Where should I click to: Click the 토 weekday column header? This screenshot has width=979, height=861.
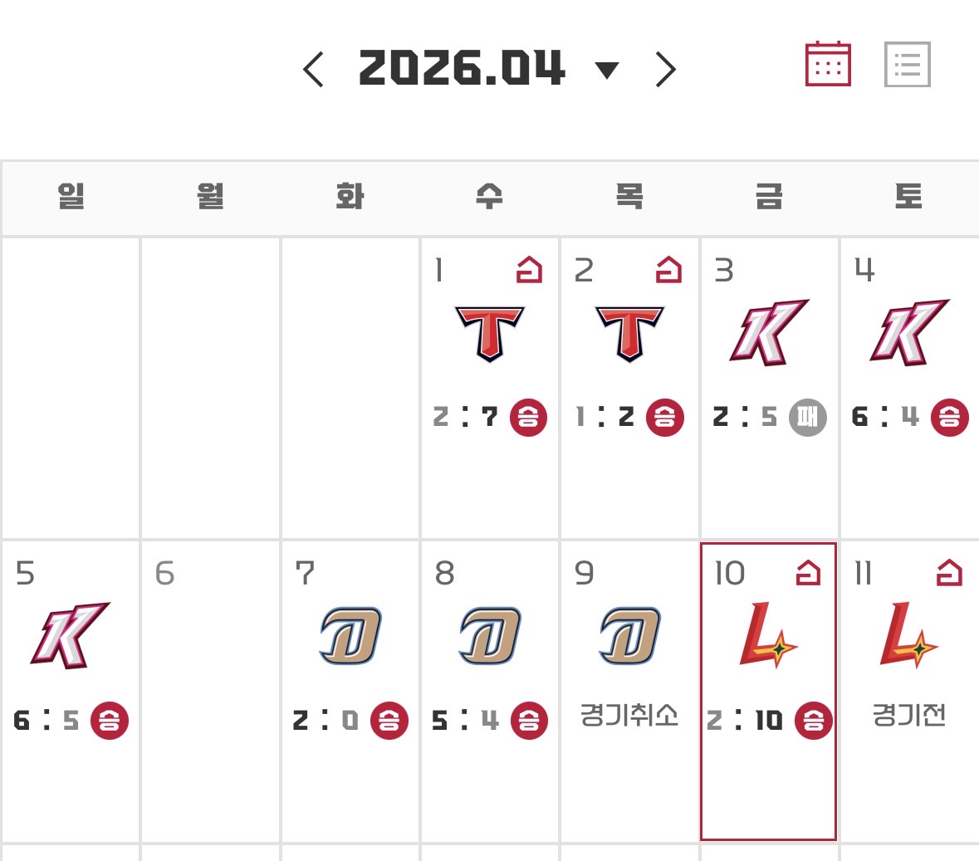[x=908, y=197]
